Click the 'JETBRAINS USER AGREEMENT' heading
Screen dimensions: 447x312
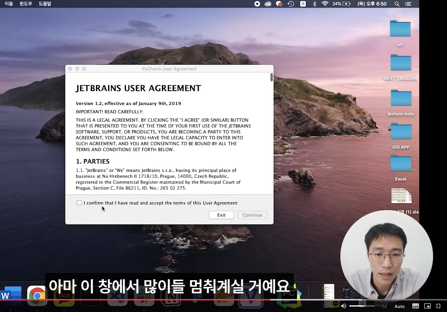tap(138, 88)
